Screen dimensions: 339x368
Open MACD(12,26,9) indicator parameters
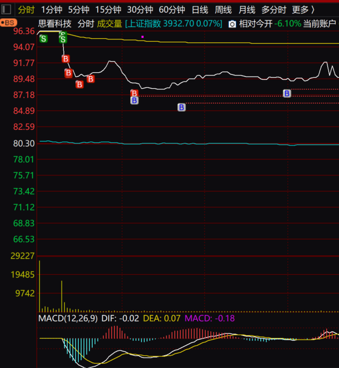pos(68,319)
